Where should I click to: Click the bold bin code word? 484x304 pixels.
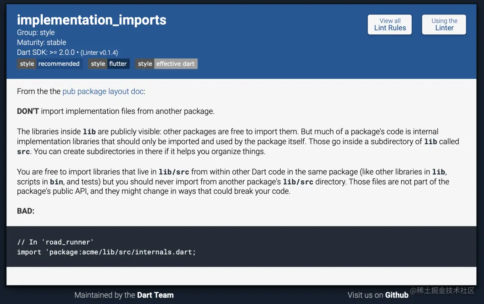pos(56,182)
